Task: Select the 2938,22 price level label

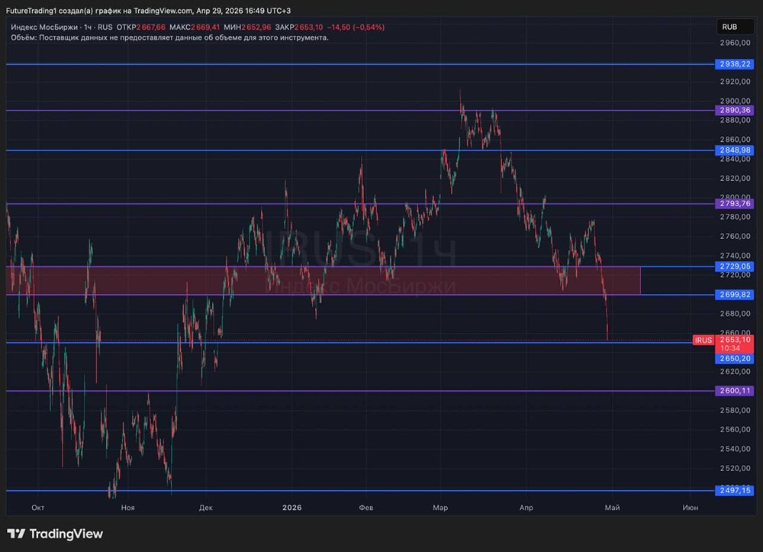Action: [x=734, y=64]
